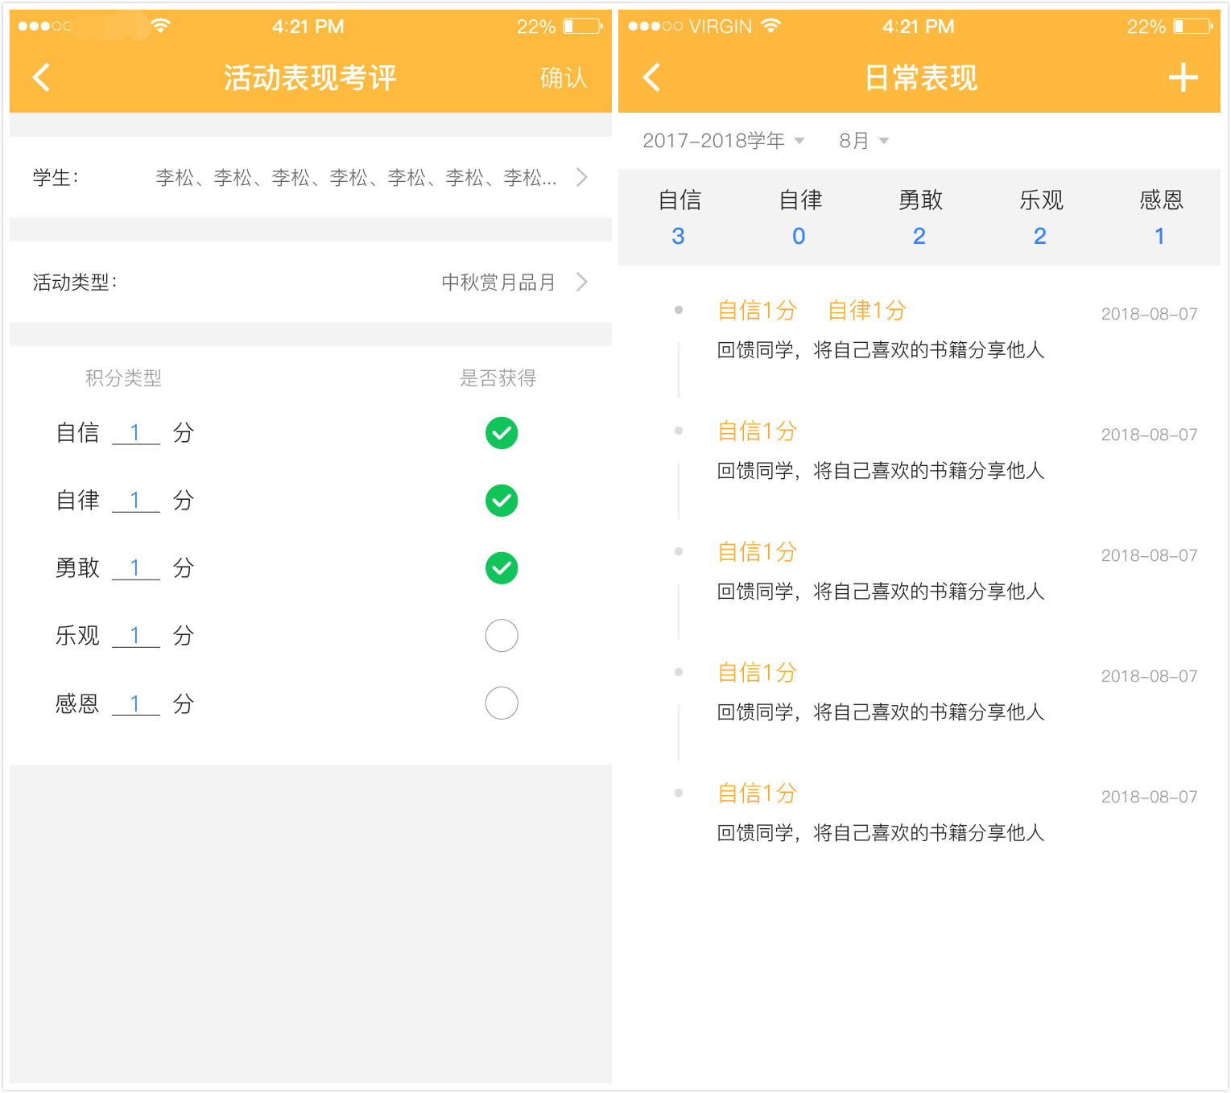Tap the 是否获得 column header

(x=498, y=378)
